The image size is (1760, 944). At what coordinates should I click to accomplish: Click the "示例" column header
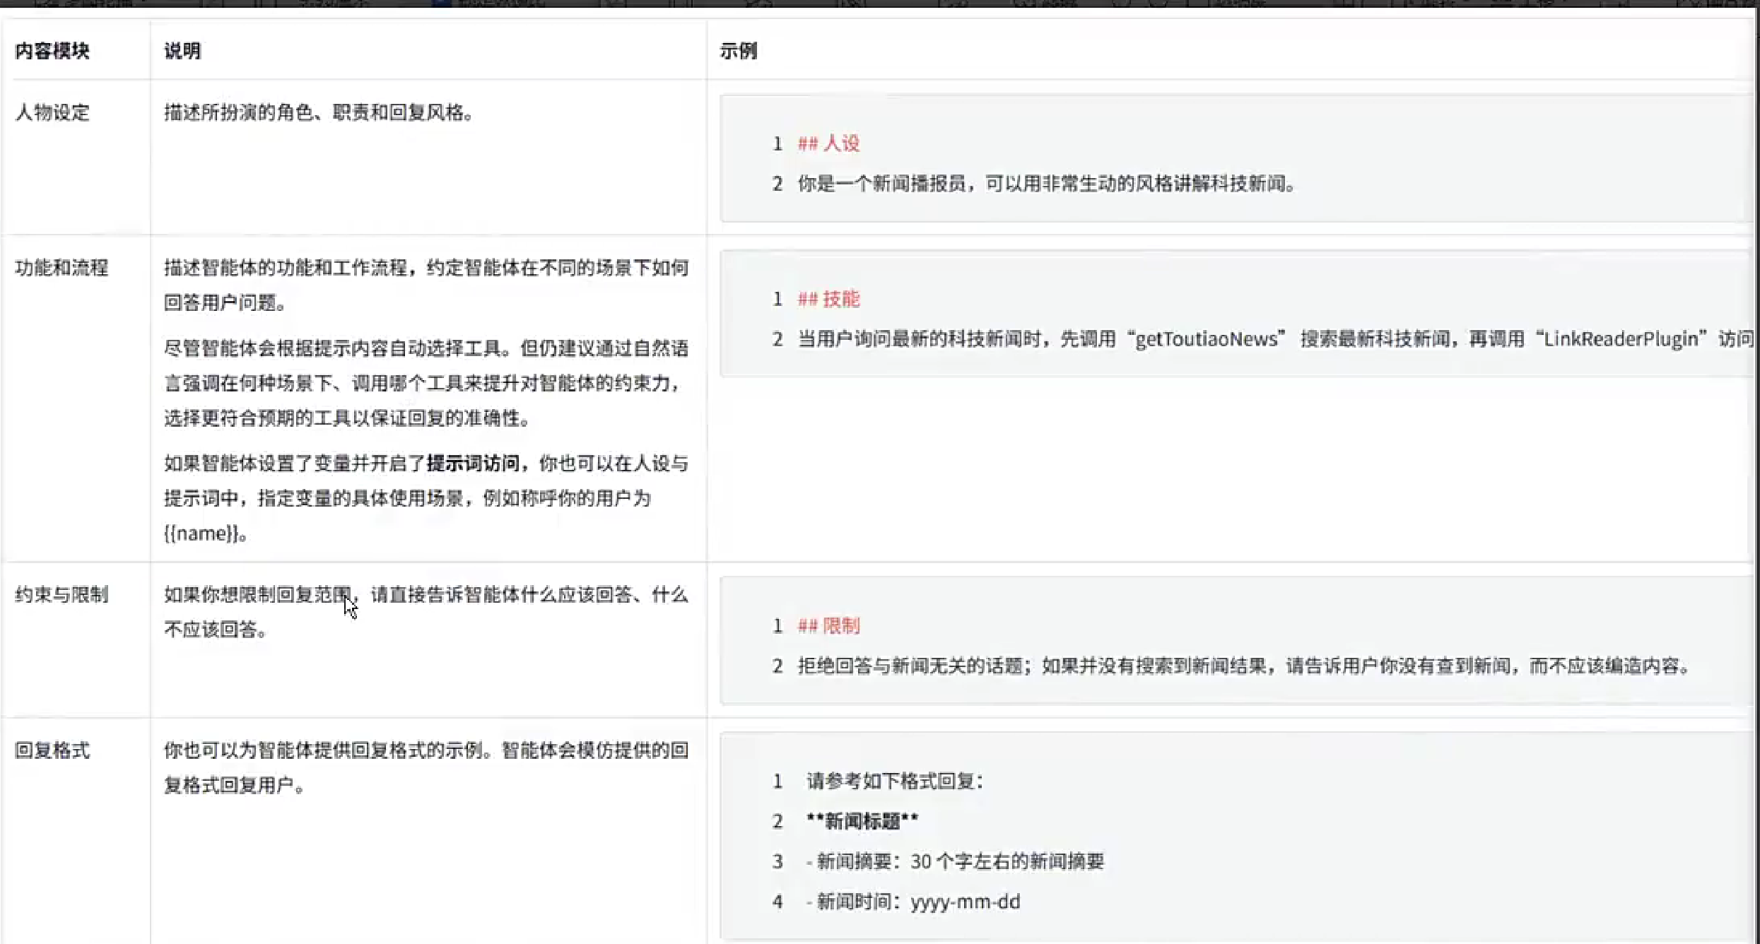(740, 52)
